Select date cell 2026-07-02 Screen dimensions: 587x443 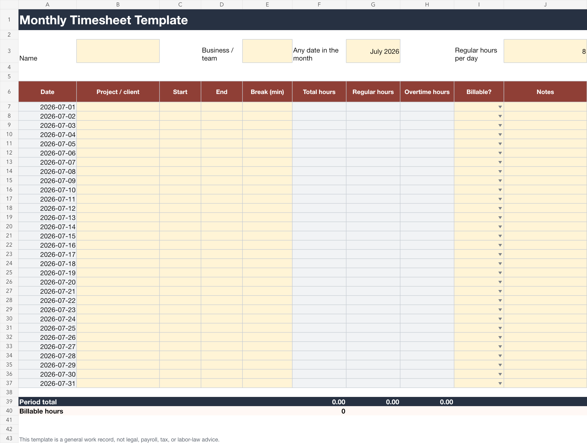click(x=47, y=116)
